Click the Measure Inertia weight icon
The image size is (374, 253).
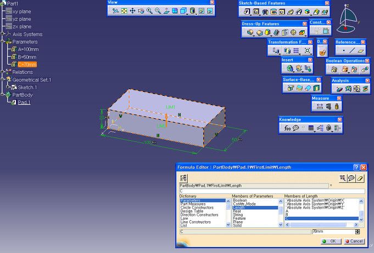pyautogui.click(x=337, y=107)
